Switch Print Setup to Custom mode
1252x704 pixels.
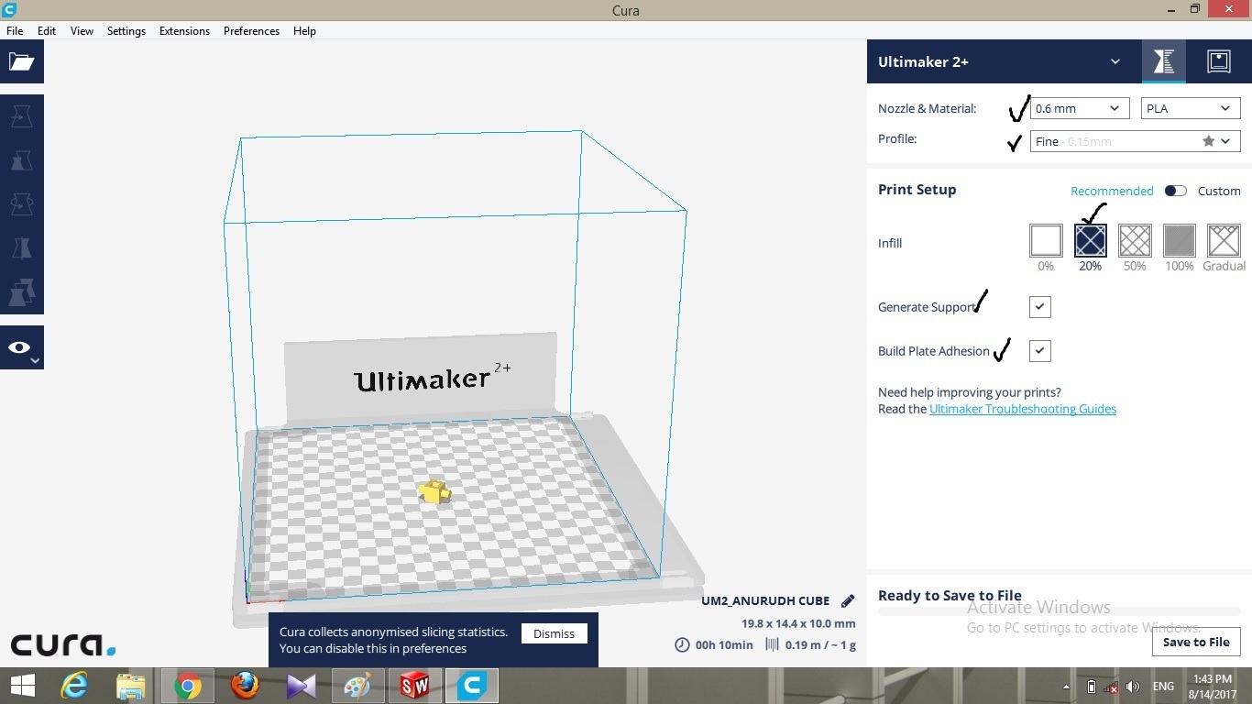point(1176,191)
